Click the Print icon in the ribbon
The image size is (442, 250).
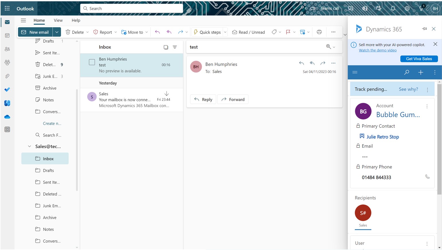pos(319,32)
